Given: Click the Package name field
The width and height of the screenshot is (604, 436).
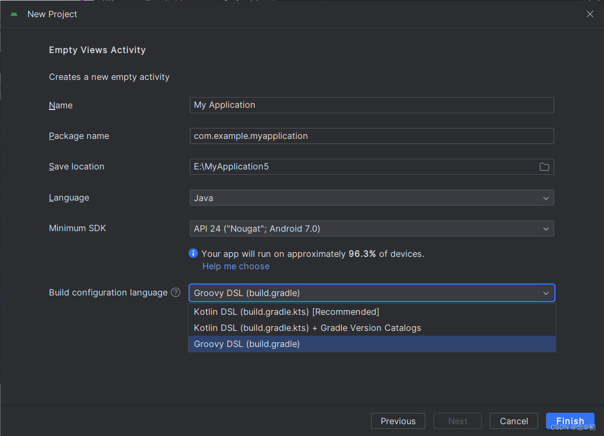Looking at the screenshot, I should point(372,136).
